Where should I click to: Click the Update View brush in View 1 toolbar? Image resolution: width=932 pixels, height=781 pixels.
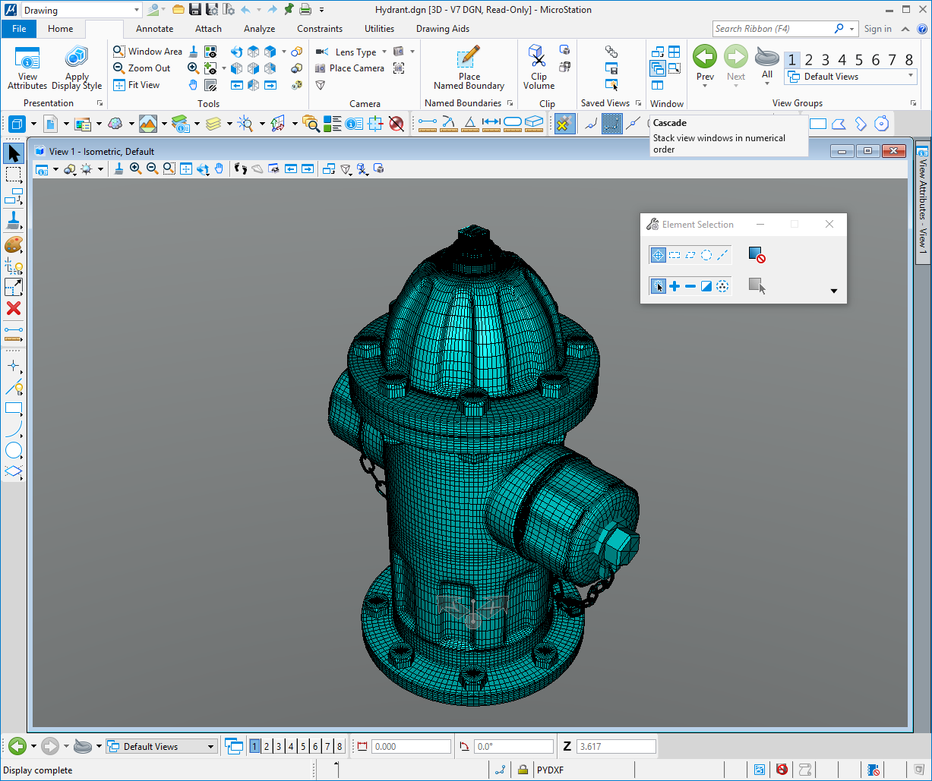119,168
